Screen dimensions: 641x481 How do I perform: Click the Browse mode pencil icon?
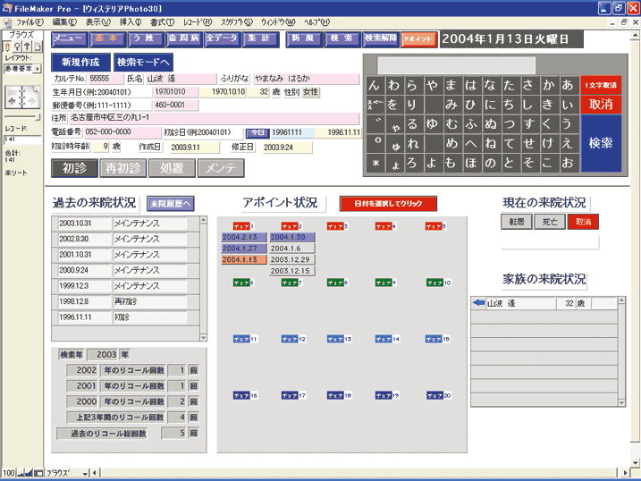[7, 46]
